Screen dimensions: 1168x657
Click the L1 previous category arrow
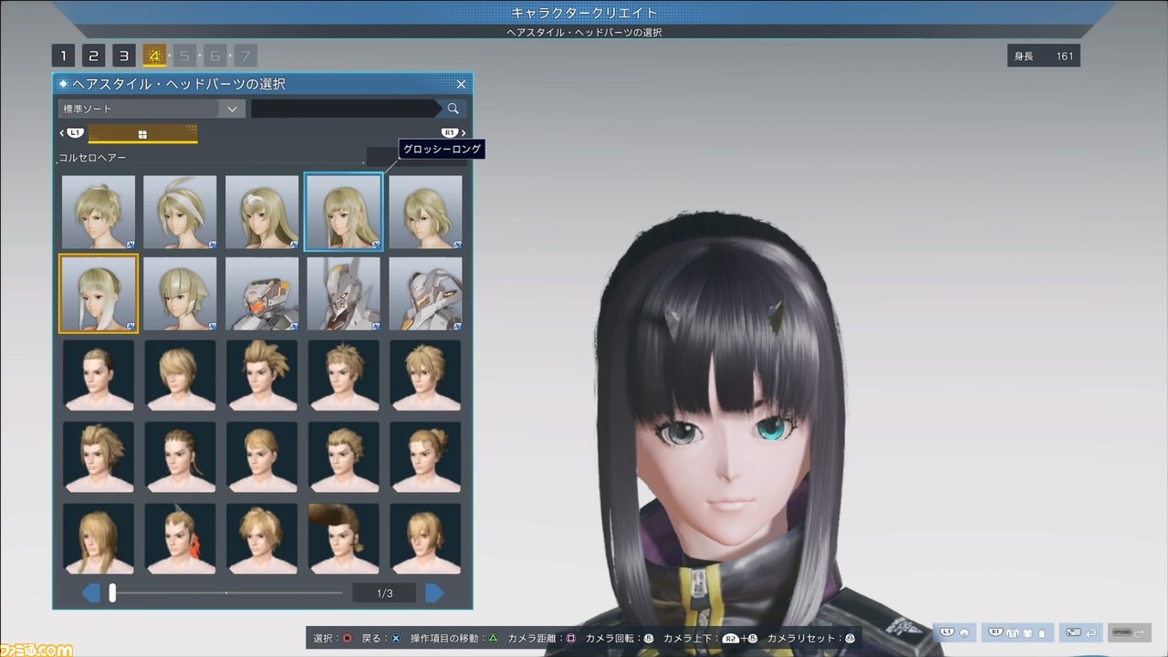point(72,133)
